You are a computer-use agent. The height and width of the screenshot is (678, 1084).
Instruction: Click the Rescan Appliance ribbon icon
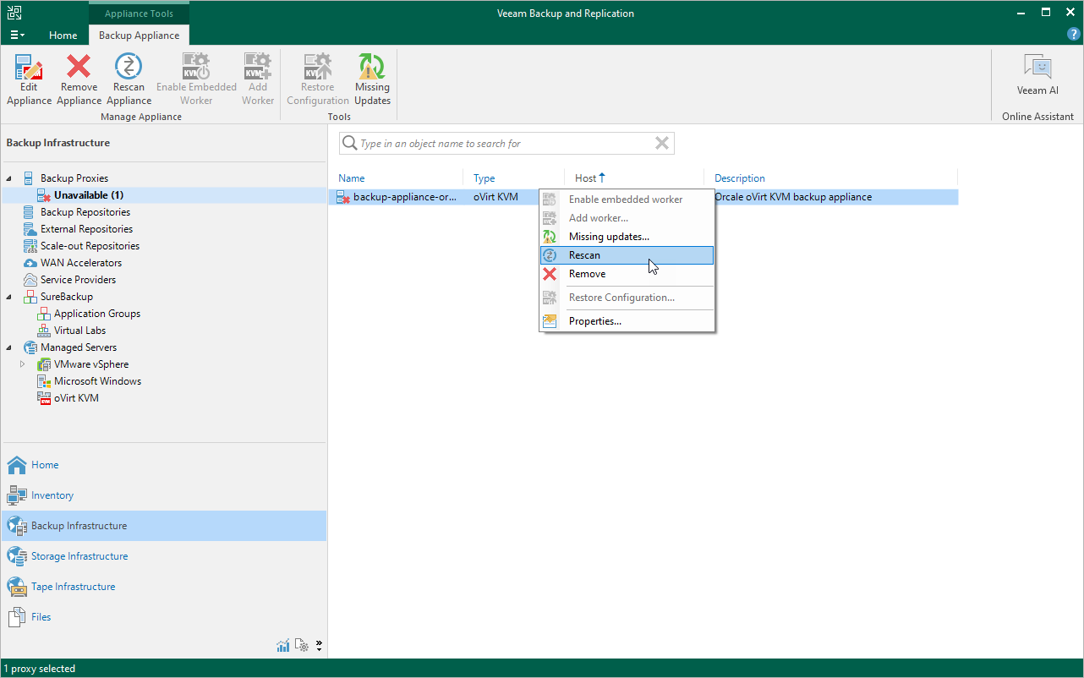click(129, 79)
